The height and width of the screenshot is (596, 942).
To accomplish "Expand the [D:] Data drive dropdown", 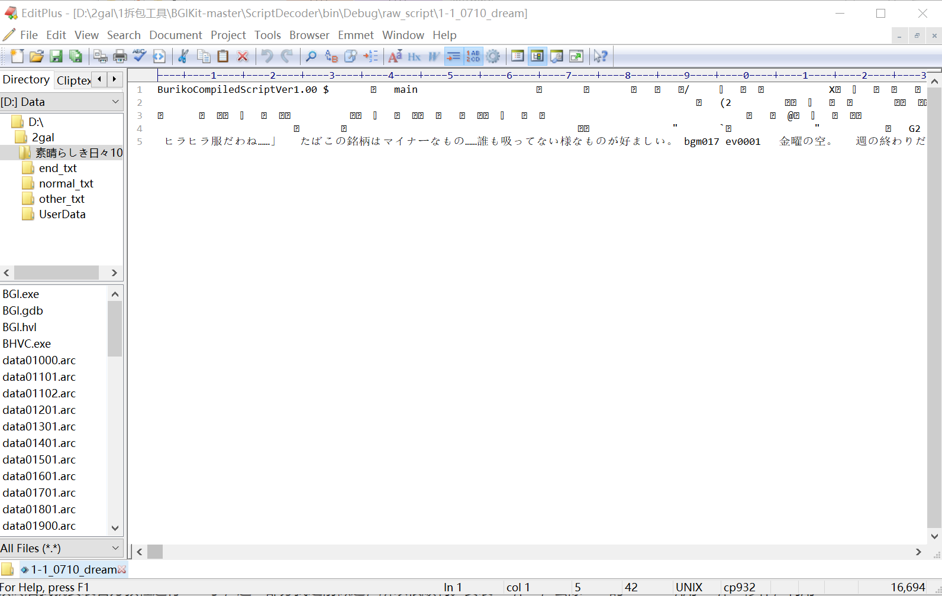I will click(x=115, y=102).
